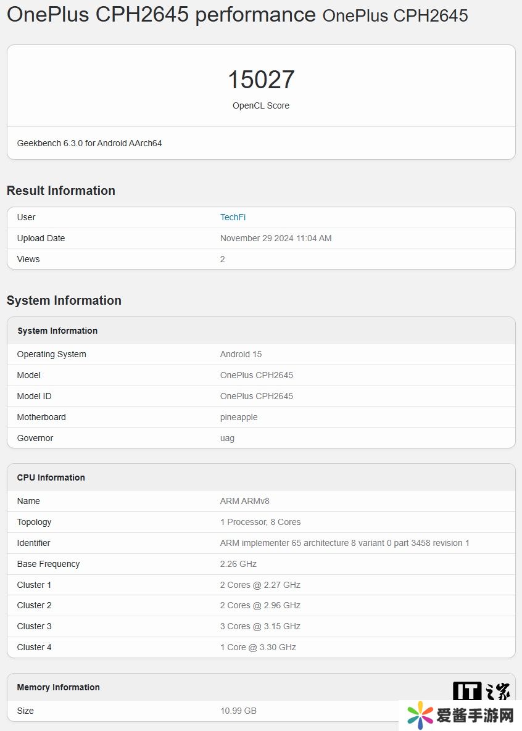
Task: Click the IT Home watermark logo
Action: point(481,692)
